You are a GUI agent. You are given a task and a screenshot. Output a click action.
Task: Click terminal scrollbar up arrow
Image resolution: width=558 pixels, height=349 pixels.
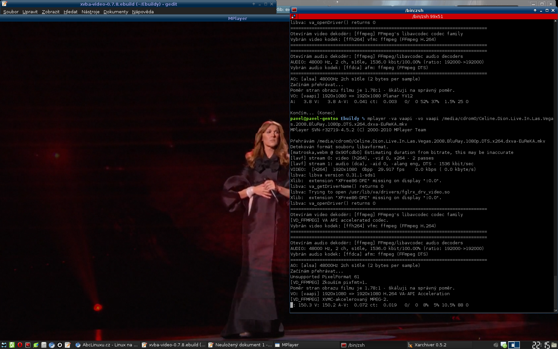[556, 21]
